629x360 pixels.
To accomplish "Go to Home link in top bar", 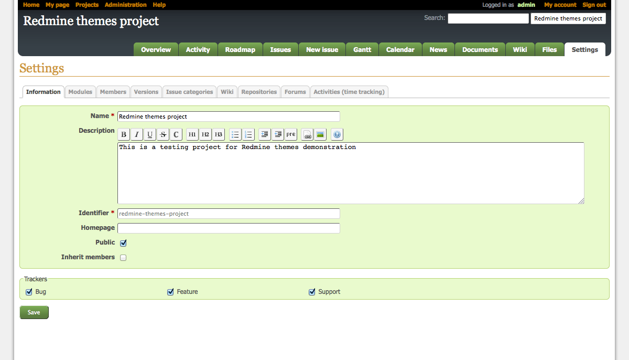I will point(31,5).
